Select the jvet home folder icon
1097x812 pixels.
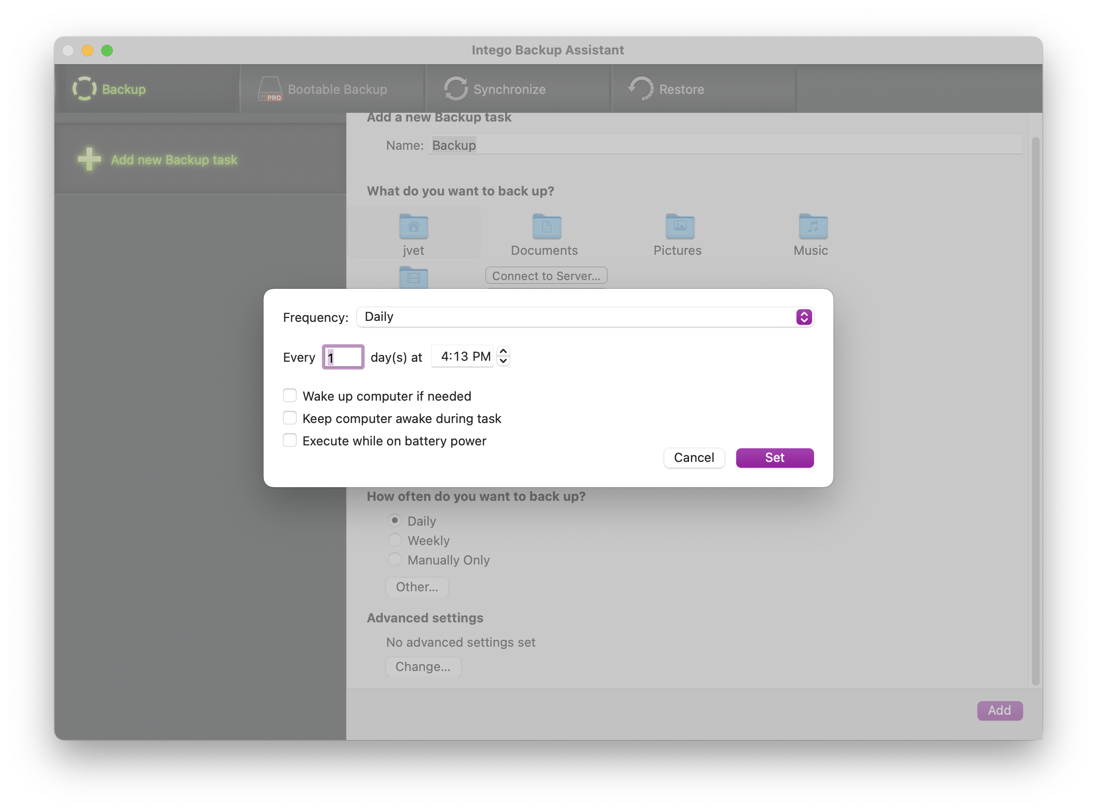(413, 227)
